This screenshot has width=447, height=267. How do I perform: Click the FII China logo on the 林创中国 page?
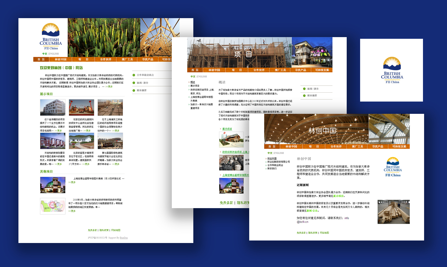coord(393,167)
